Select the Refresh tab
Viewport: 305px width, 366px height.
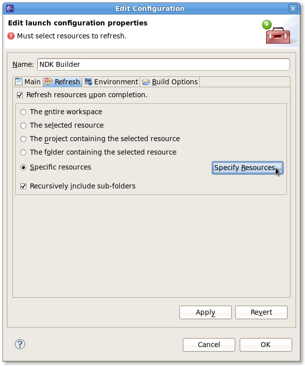click(62, 82)
